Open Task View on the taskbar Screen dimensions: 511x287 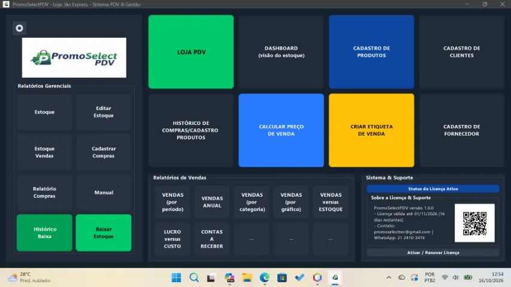[x=211, y=277]
